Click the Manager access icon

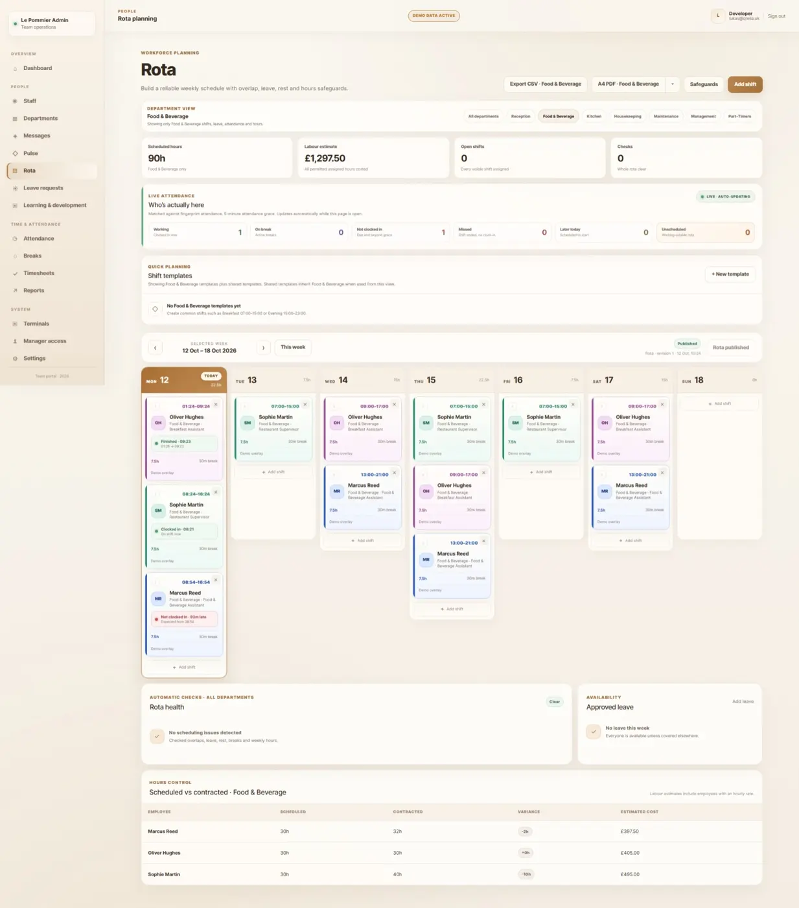pyautogui.click(x=15, y=341)
